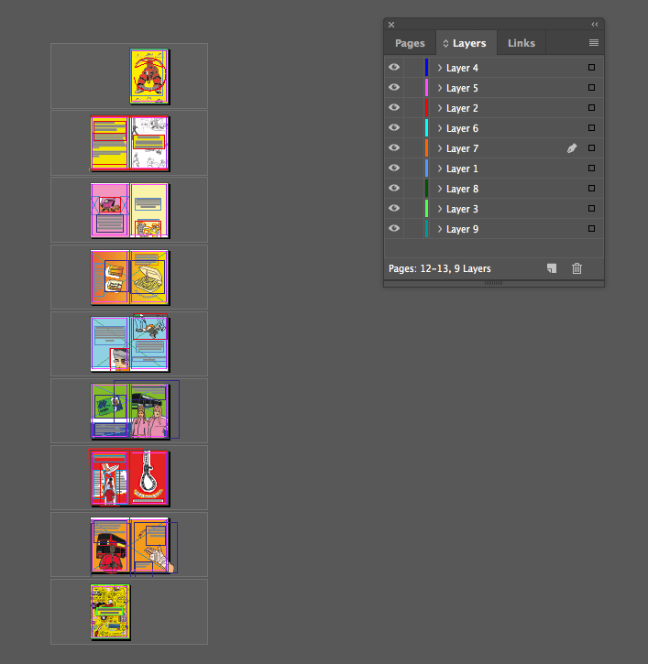This screenshot has height=664, width=648.
Task: Delete selected layer with trash icon
Action: coord(577,268)
